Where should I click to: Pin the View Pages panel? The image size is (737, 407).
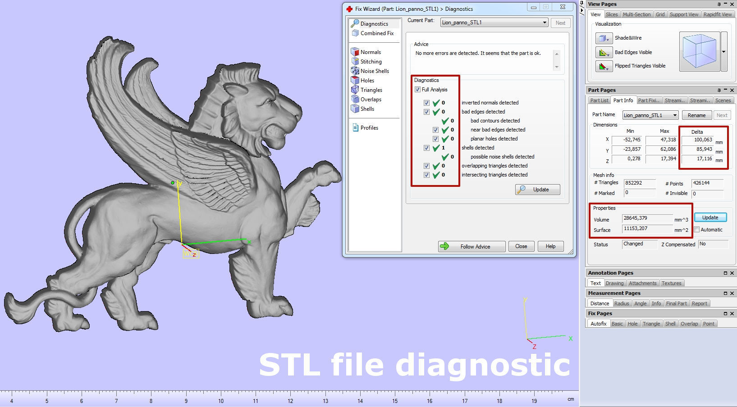pos(719,4)
